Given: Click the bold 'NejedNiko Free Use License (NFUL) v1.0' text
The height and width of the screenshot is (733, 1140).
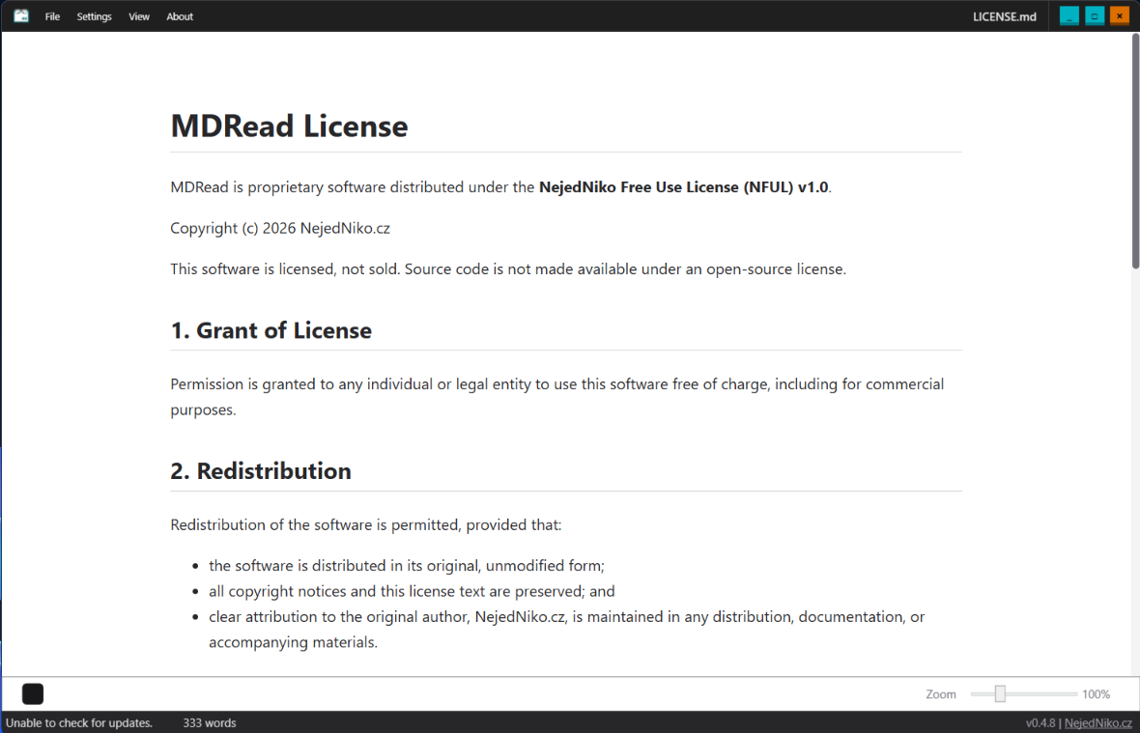Looking at the screenshot, I should tap(683, 187).
